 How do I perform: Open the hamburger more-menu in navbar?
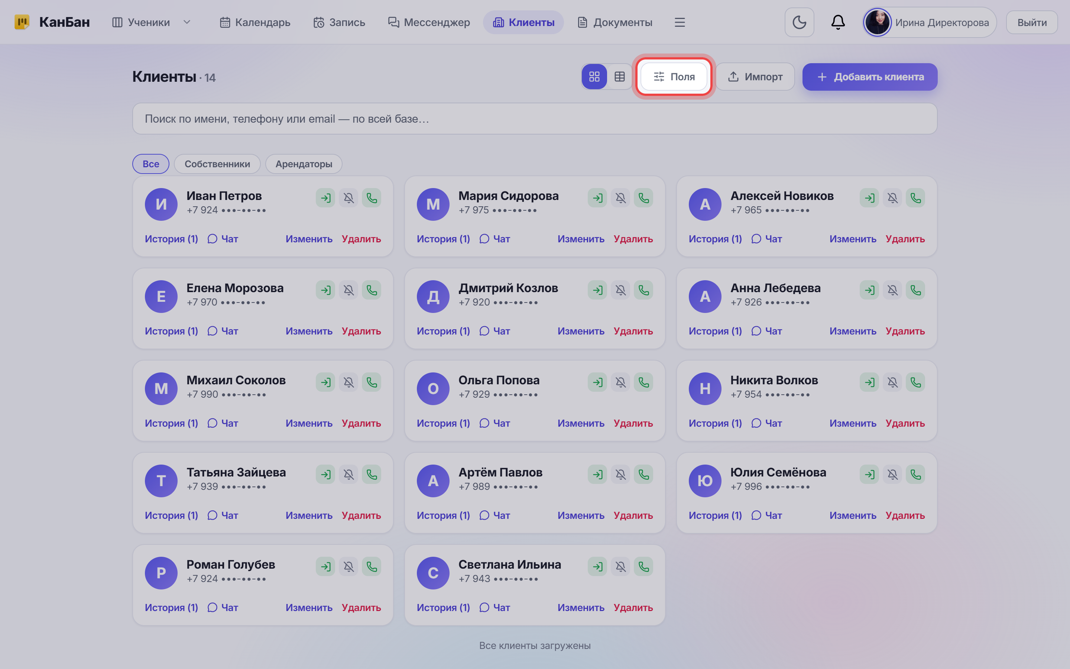coord(680,22)
